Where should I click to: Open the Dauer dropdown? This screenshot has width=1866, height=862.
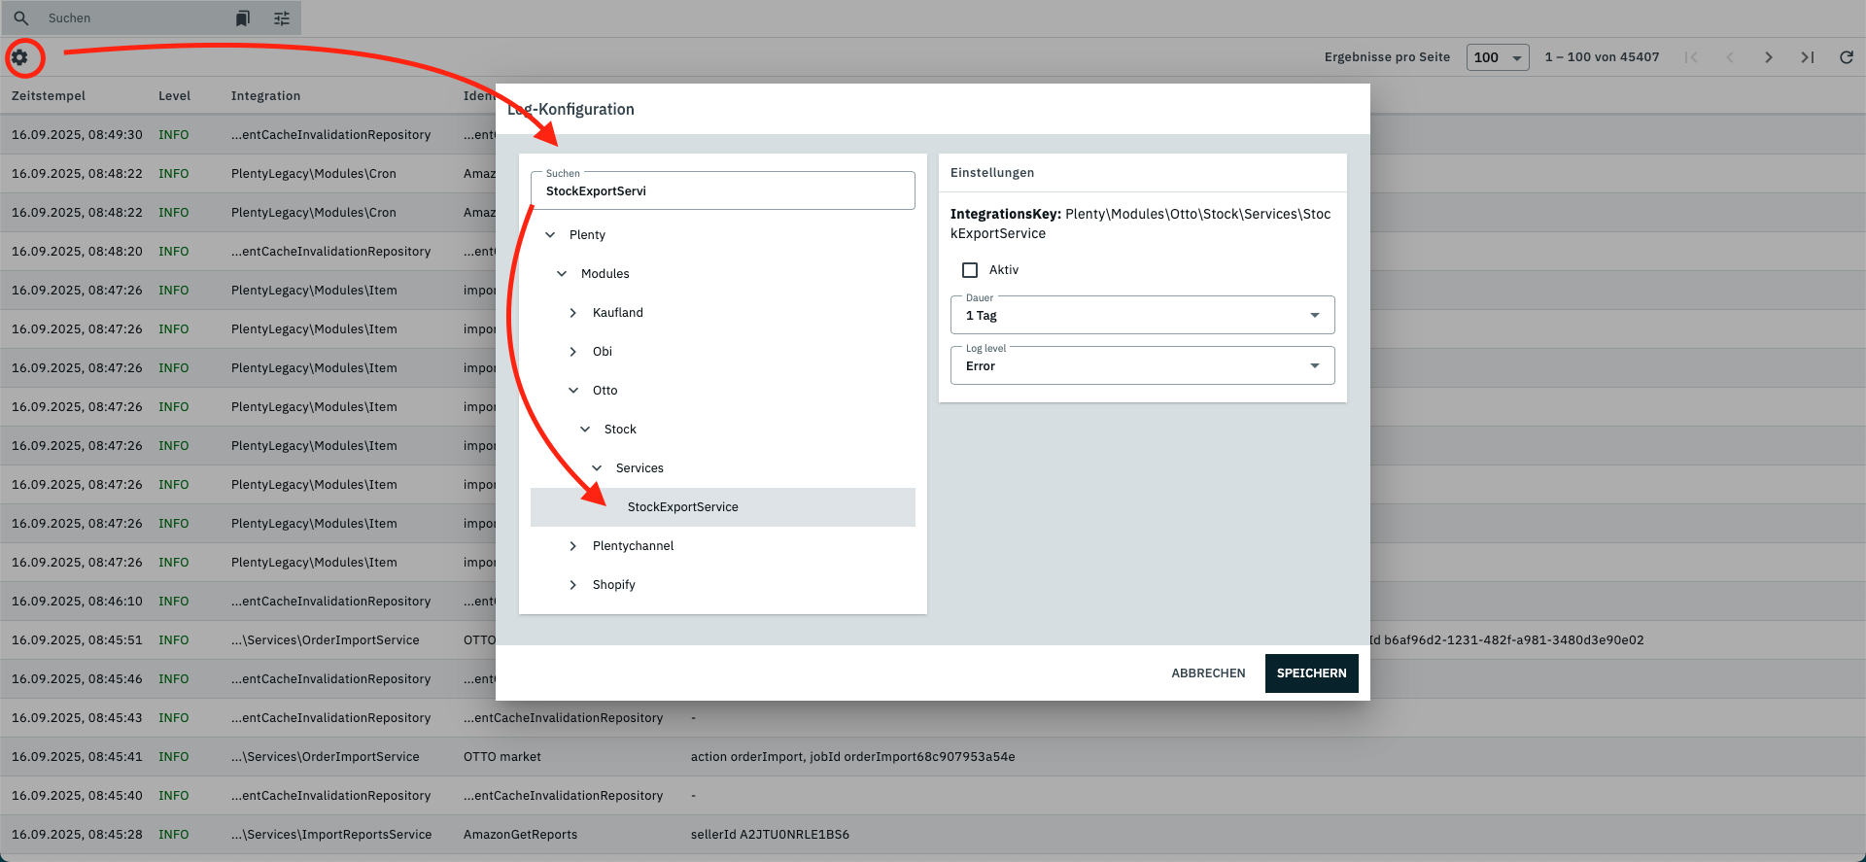pyautogui.click(x=1141, y=315)
